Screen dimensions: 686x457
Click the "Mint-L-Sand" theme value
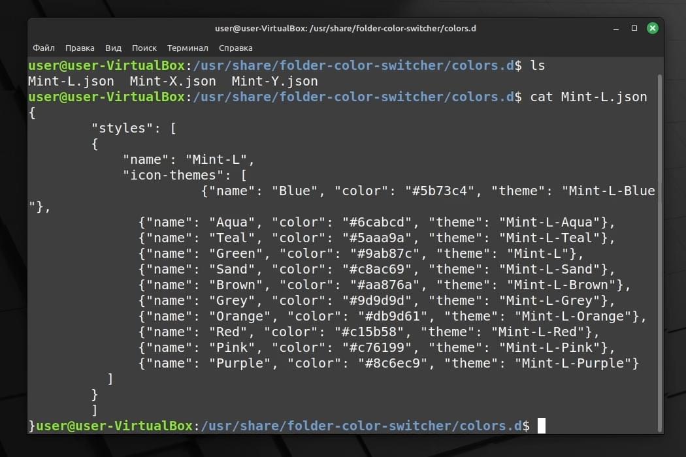click(x=549, y=270)
